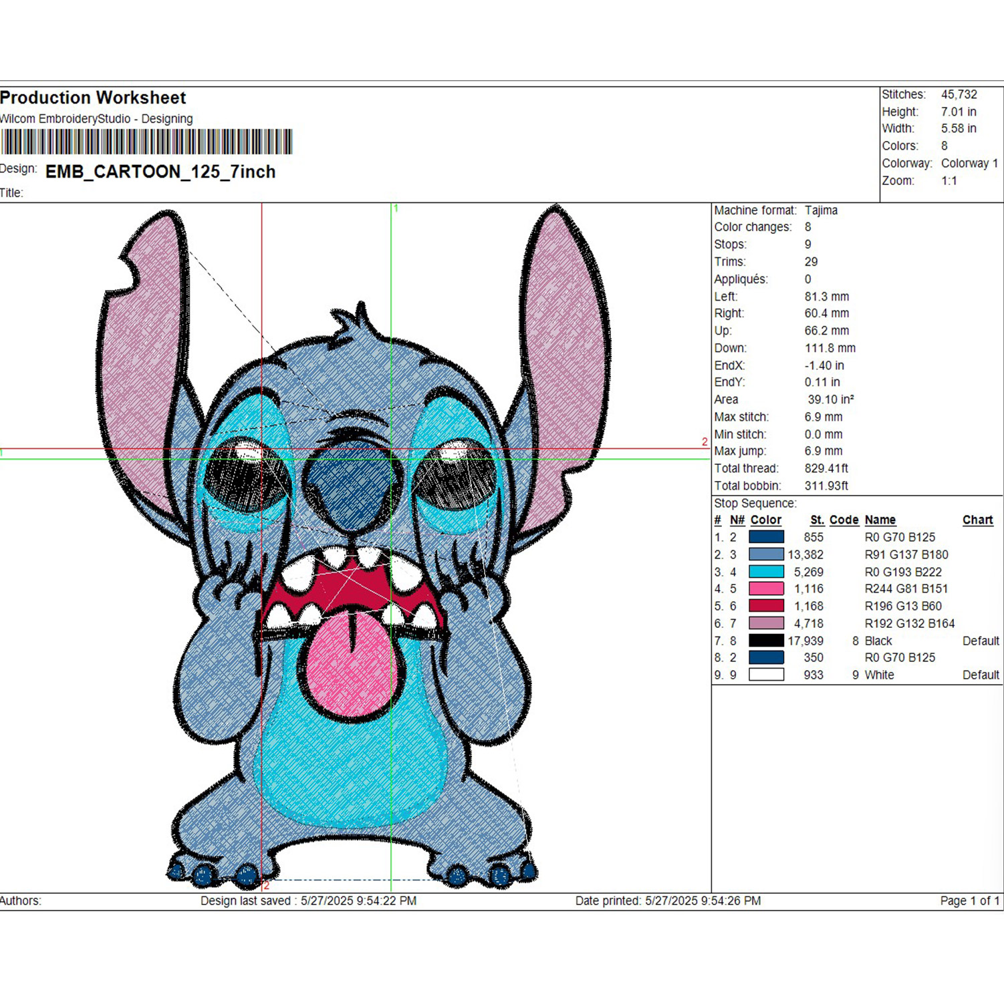The image size is (1004, 1000).
Task: Select the dark blue swatch in stop 1
Action: coord(766,537)
